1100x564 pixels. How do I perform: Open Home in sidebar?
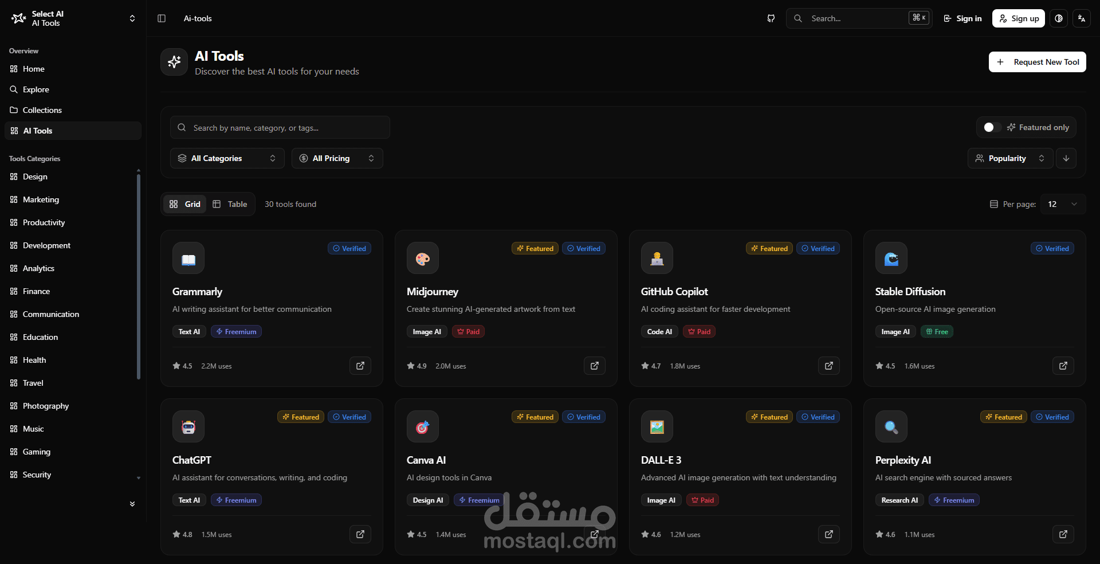(x=73, y=69)
